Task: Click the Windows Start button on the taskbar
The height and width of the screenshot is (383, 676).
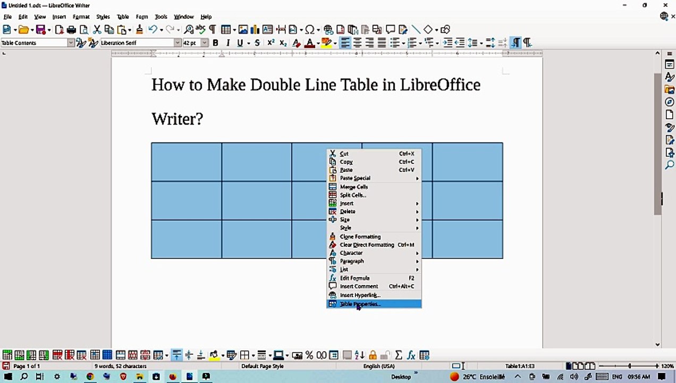Action: click(x=7, y=377)
